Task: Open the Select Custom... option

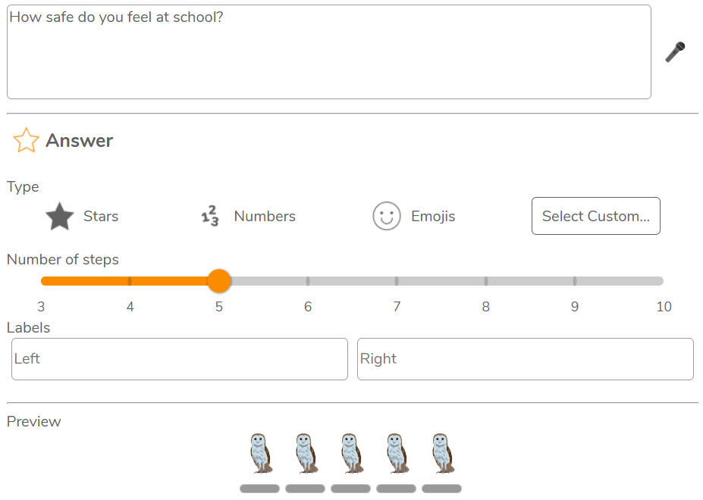Action: (x=595, y=217)
